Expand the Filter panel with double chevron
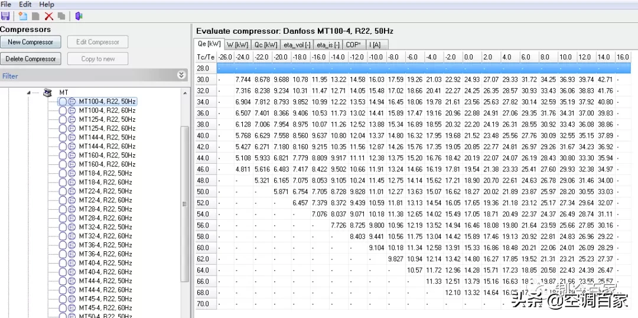The height and width of the screenshot is (318, 638). [181, 75]
